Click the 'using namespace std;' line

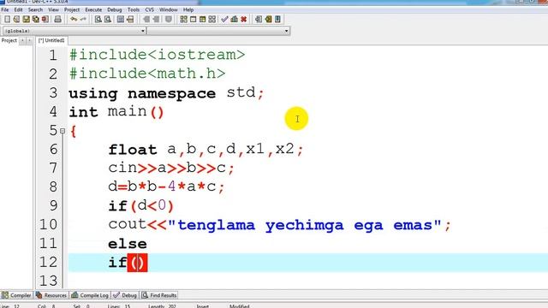166,93
